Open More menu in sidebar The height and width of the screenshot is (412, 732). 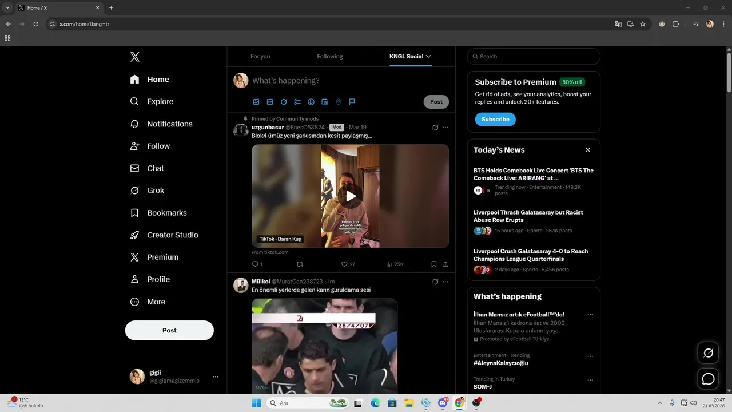pos(148,302)
